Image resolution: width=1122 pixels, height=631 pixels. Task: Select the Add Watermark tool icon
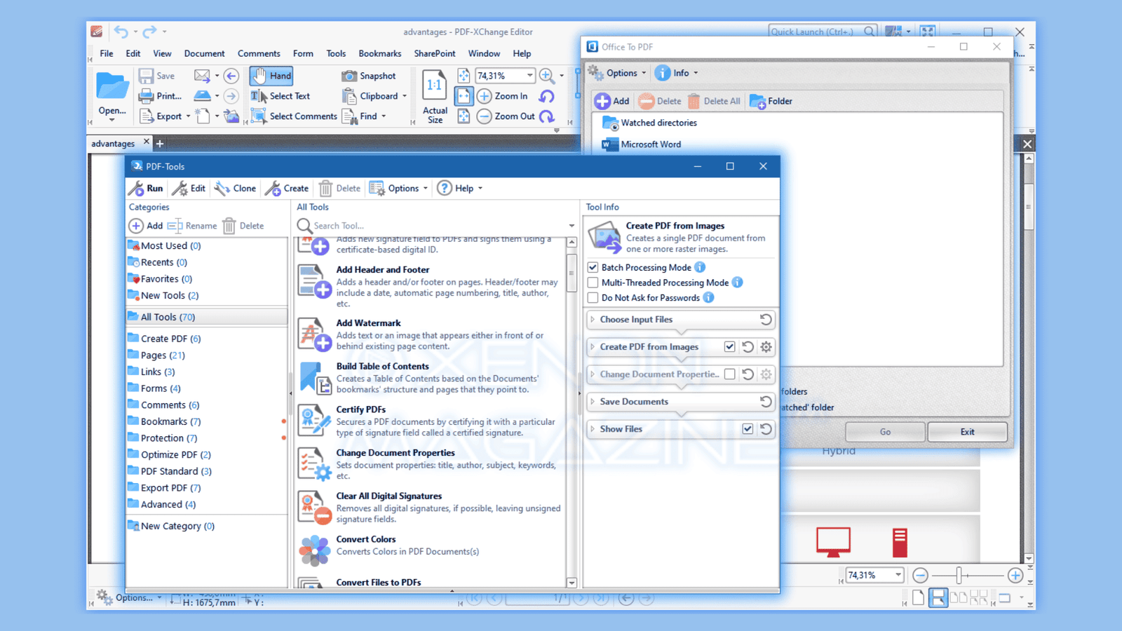(x=314, y=334)
